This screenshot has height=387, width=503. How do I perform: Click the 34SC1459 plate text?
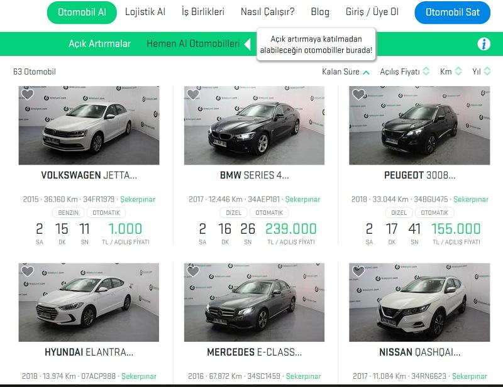[263, 376]
